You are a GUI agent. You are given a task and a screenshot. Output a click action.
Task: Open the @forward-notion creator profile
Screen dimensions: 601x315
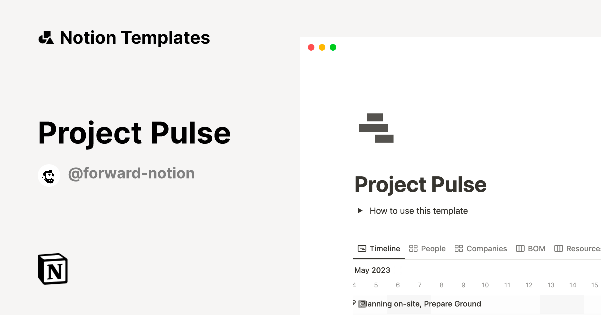(132, 173)
